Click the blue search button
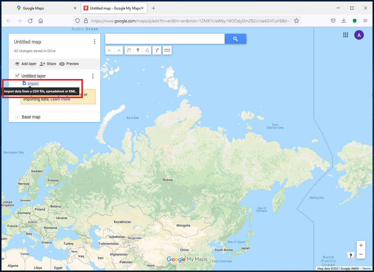 tap(235, 39)
